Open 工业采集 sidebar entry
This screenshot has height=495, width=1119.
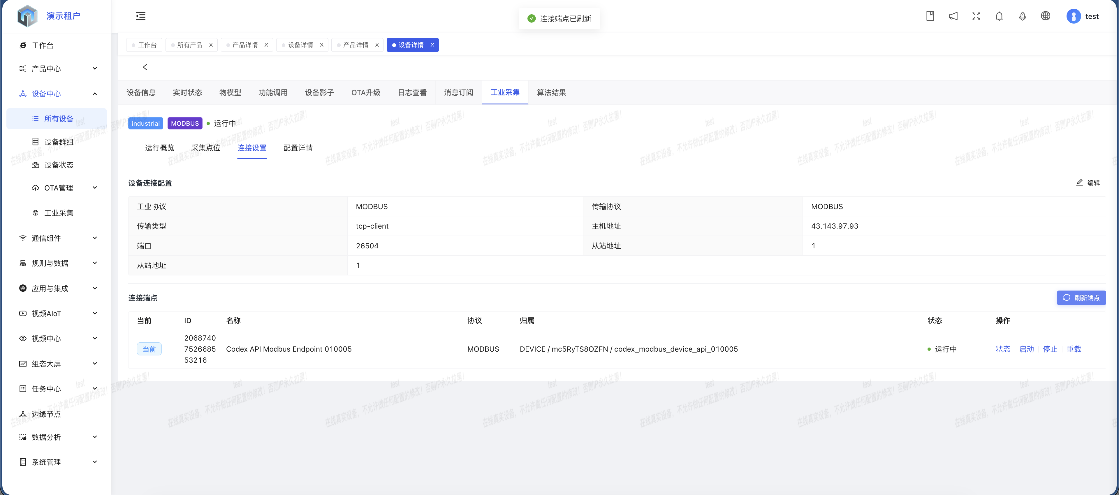click(x=59, y=213)
